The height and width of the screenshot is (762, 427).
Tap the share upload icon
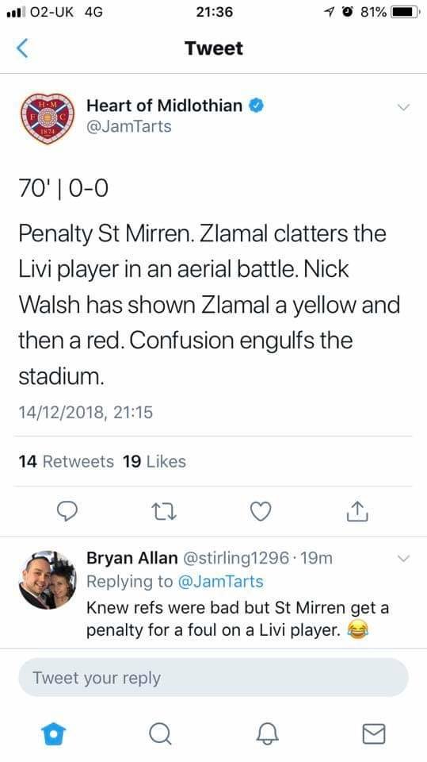357,511
